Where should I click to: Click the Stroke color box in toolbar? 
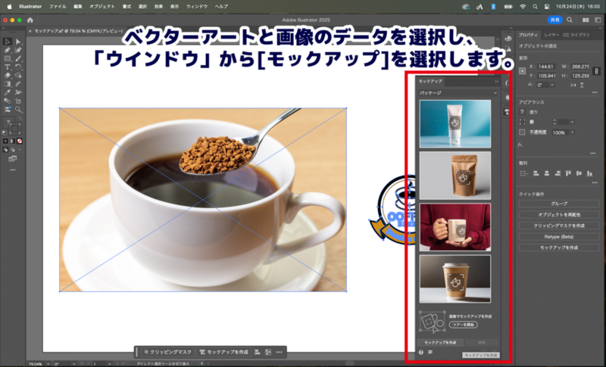point(14,129)
